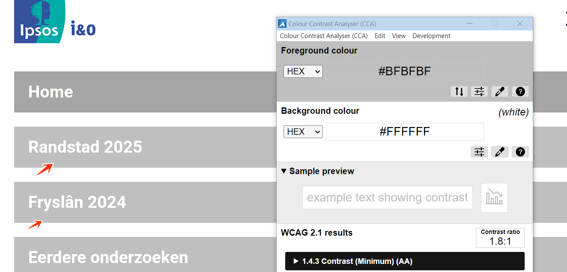
Task: Open the View menu
Action: 399,36
